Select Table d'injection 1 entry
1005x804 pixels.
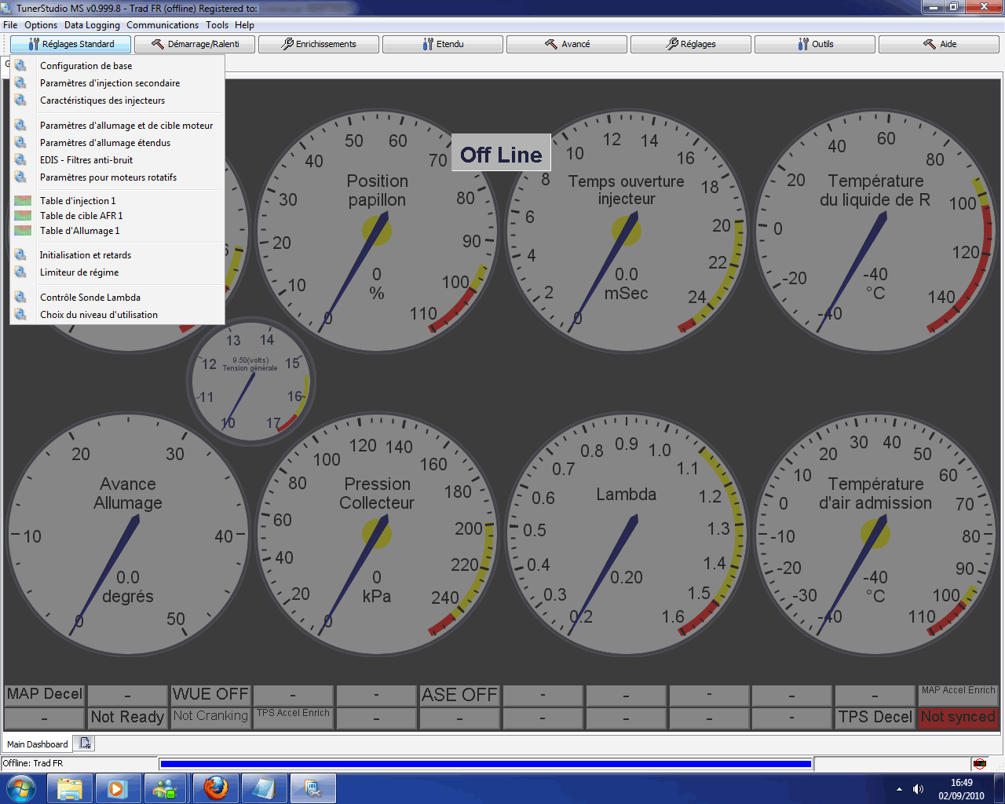coord(78,201)
